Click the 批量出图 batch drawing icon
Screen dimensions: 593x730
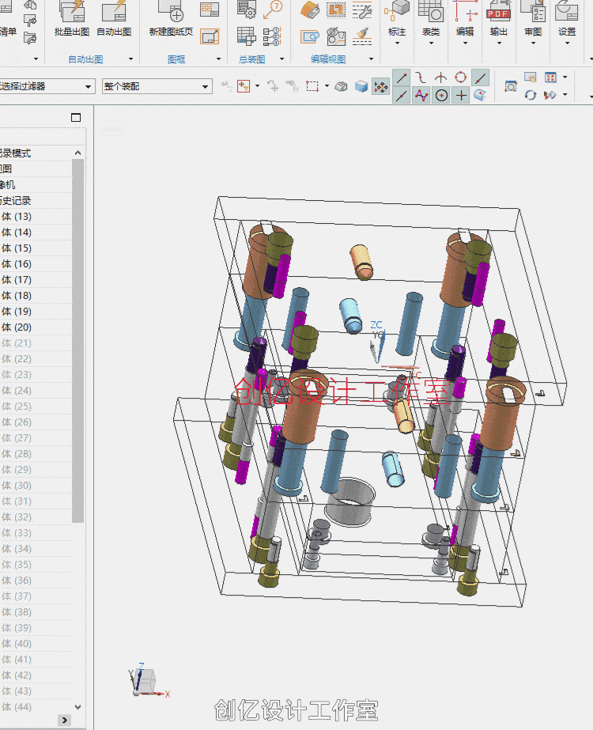point(71,11)
